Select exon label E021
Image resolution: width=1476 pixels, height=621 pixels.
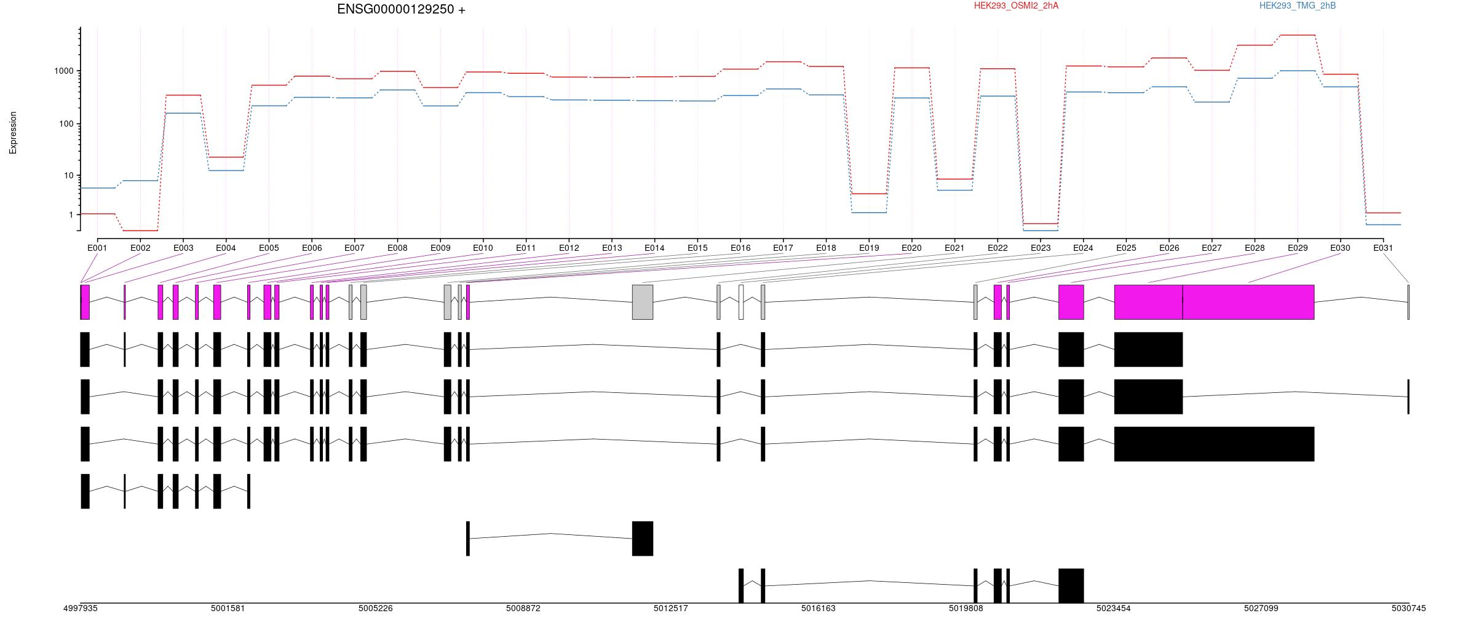coord(954,248)
